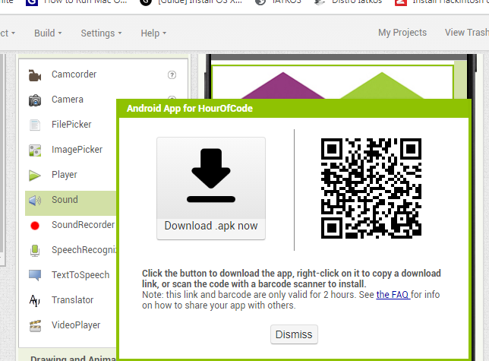Select the Camera component icon
This screenshot has height=361, width=489.
point(34,100)
